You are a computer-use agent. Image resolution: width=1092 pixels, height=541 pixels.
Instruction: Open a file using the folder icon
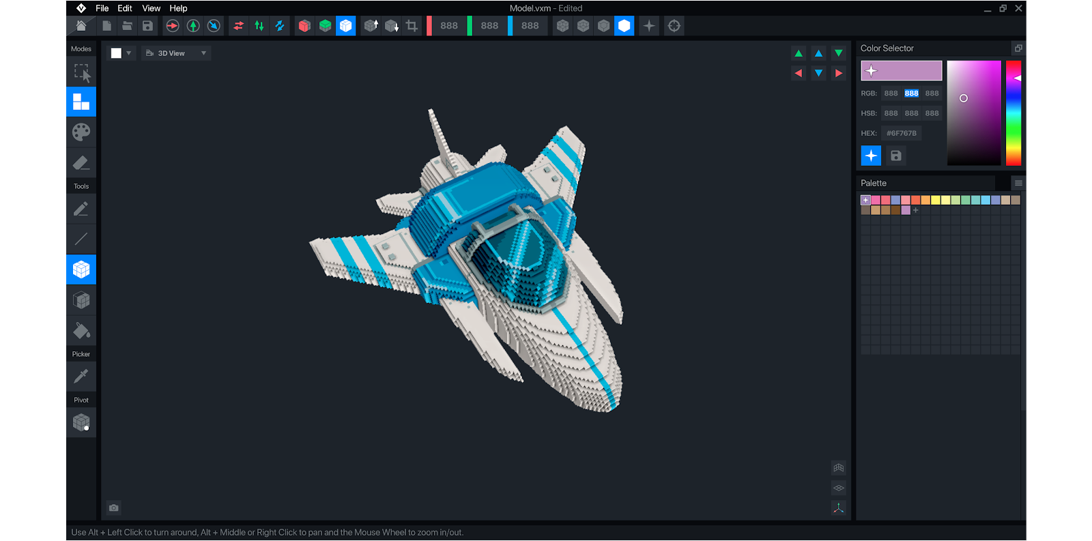click(127, 26)
